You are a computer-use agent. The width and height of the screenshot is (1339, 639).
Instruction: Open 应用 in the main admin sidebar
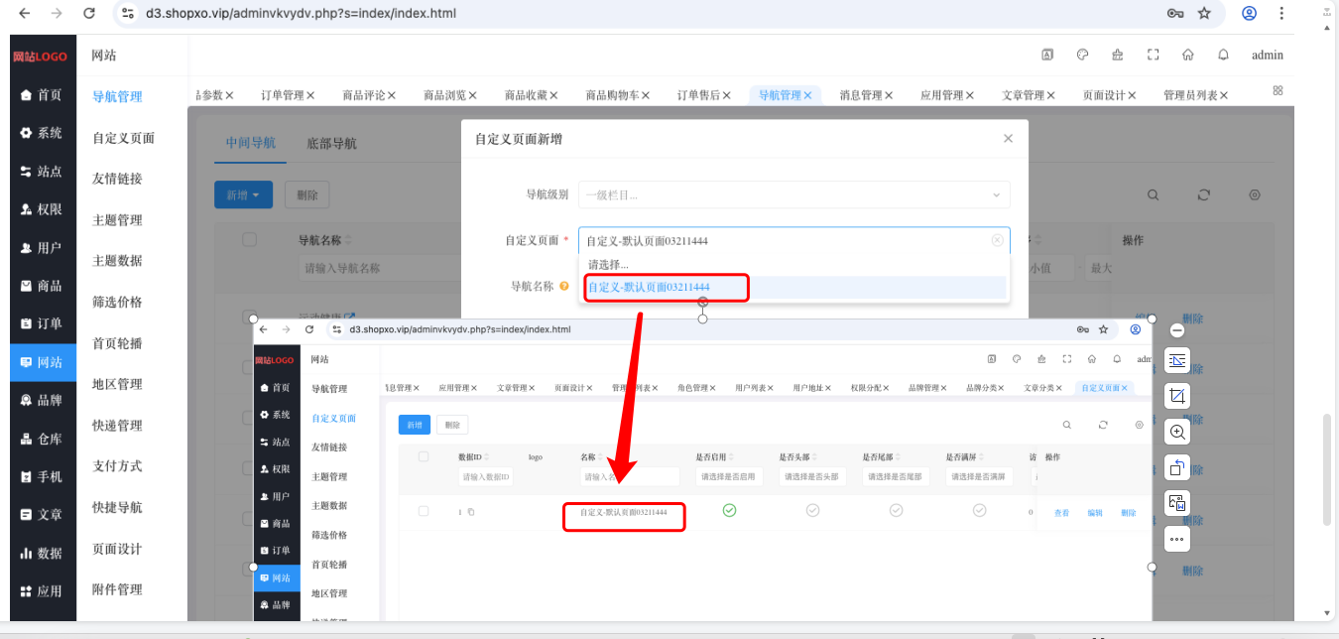click(x=42, y=591)
